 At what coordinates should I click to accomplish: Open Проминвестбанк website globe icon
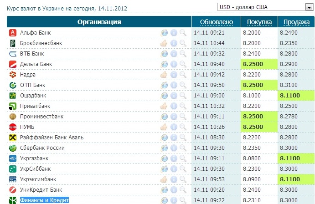click(x=164, y=117)
